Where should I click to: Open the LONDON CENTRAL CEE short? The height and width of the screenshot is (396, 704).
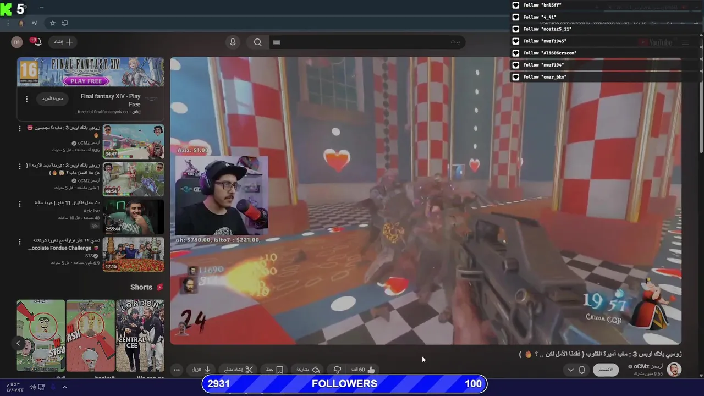(140, 335)
